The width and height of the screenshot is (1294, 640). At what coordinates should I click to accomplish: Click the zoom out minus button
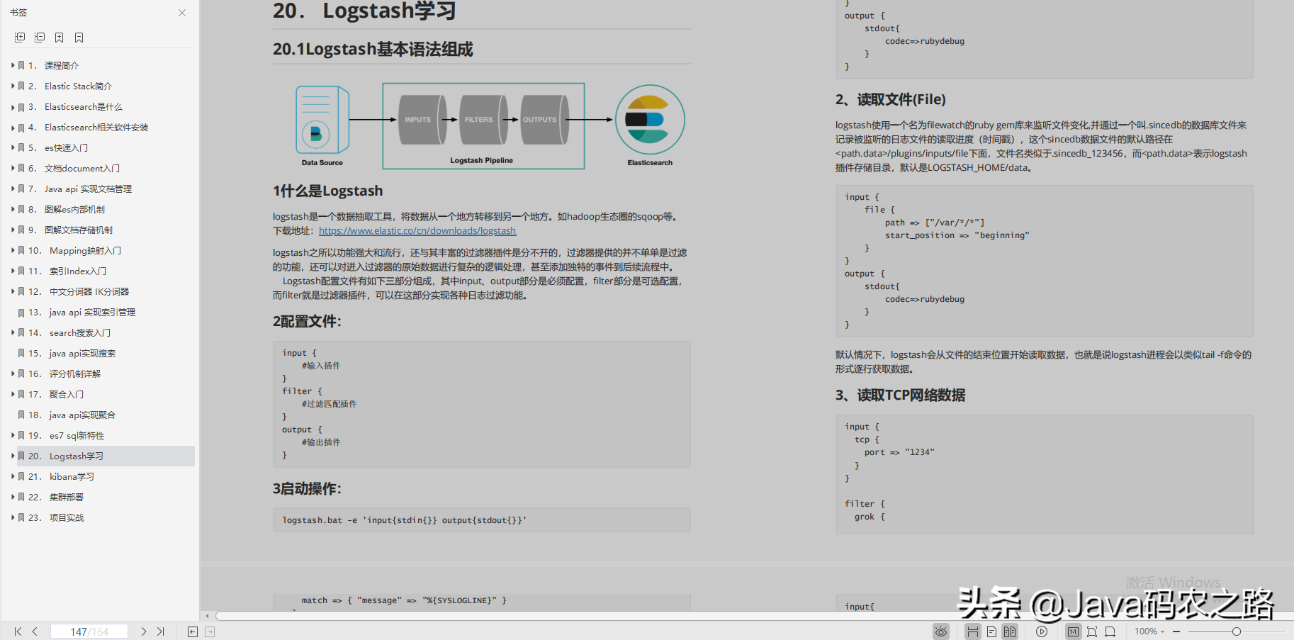(1176, 631)
